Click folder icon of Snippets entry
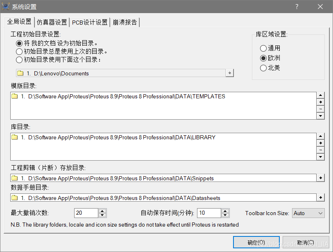Image resolution: width=333 pixels, height=252 pixels. point(14,178)
